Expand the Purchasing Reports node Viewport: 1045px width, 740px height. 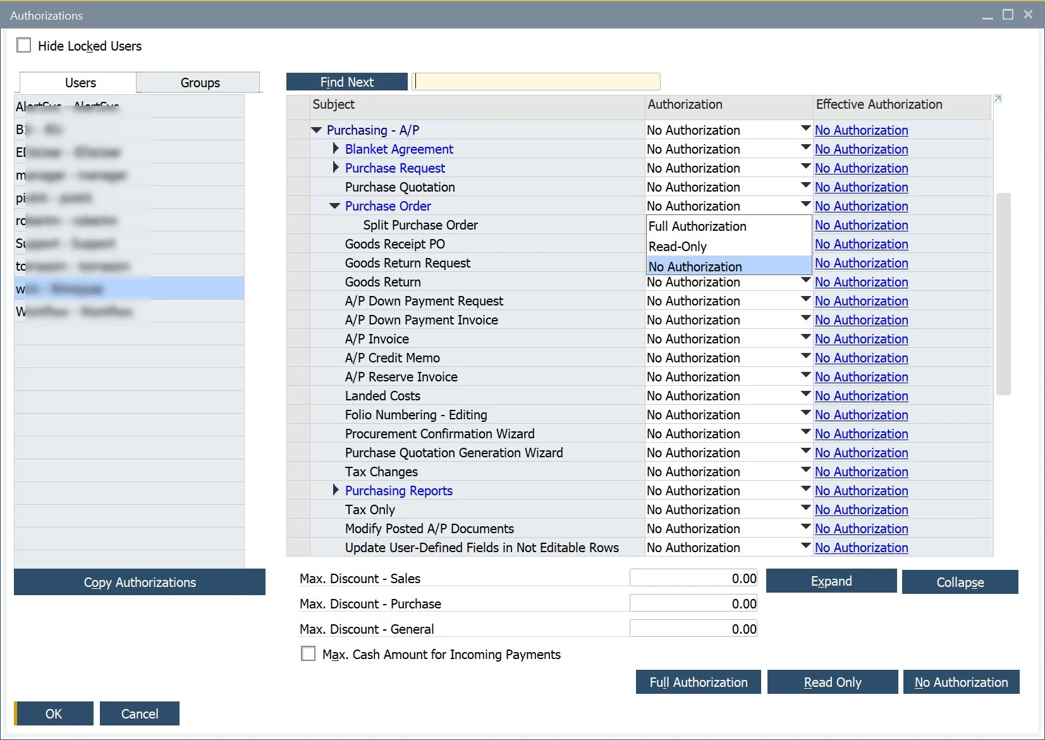click(335, 490)
